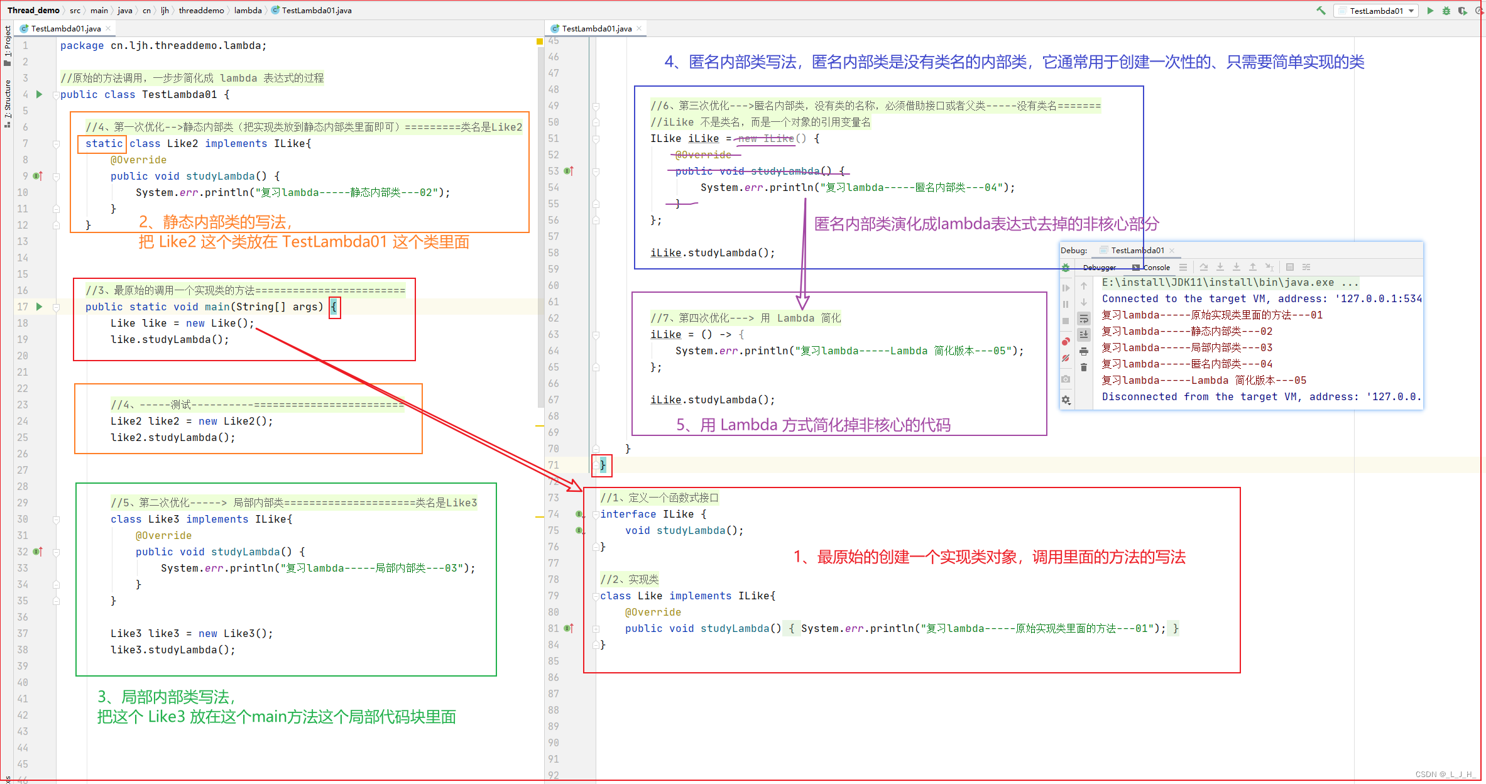Viewport: 1486px width, 784px height.
Task: Open debug Settings gear dropdown
Action: (1066, 400)
